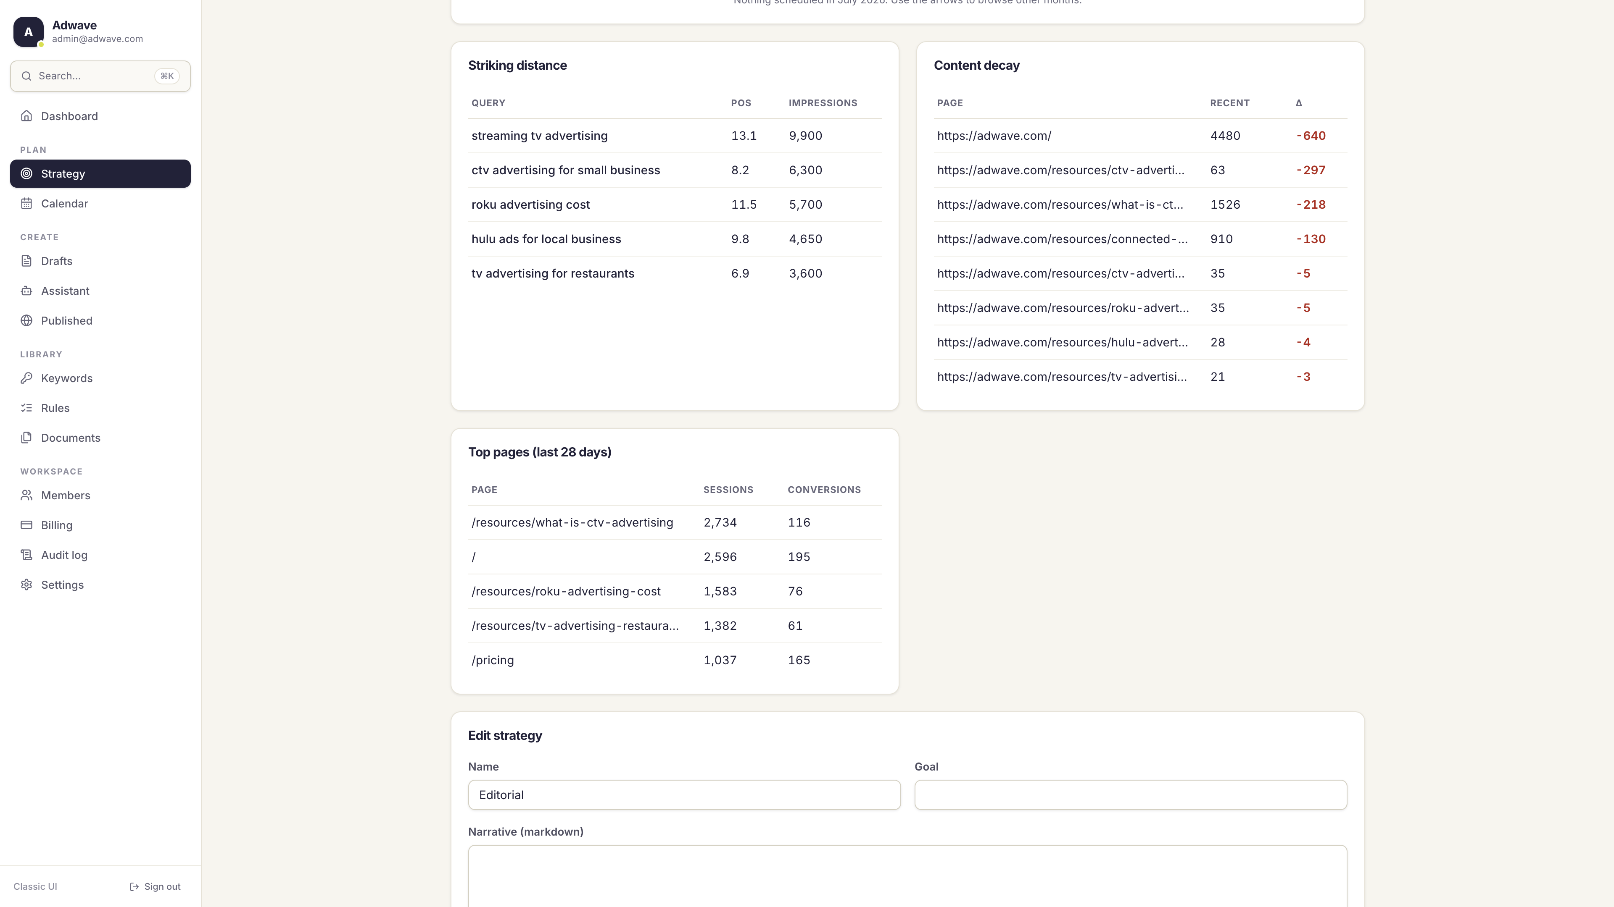Click the hulu-advert... decay page URL
Viewport: 1614px width, 907px height.
click(1062, 342)
